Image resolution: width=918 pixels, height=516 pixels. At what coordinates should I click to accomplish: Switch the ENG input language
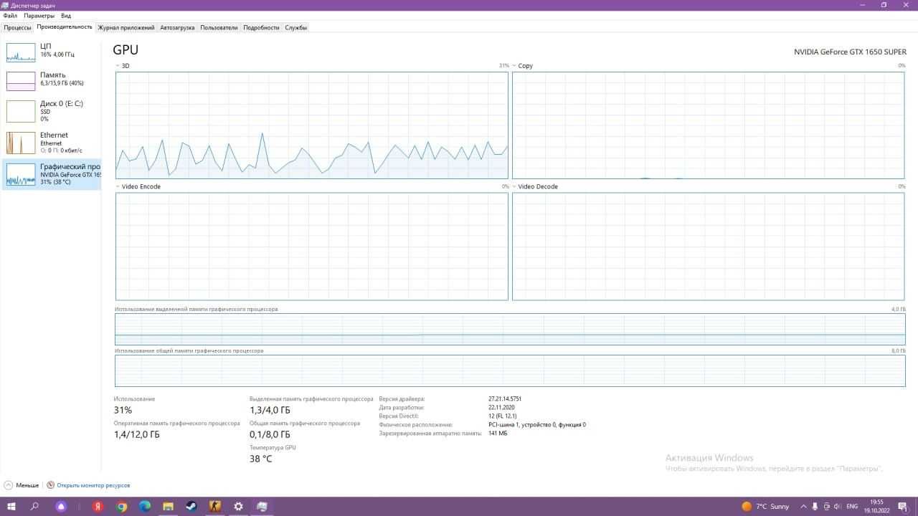point(852,506)
